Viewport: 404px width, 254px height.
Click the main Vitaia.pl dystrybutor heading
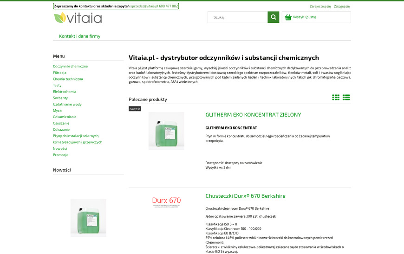(224, 58)
